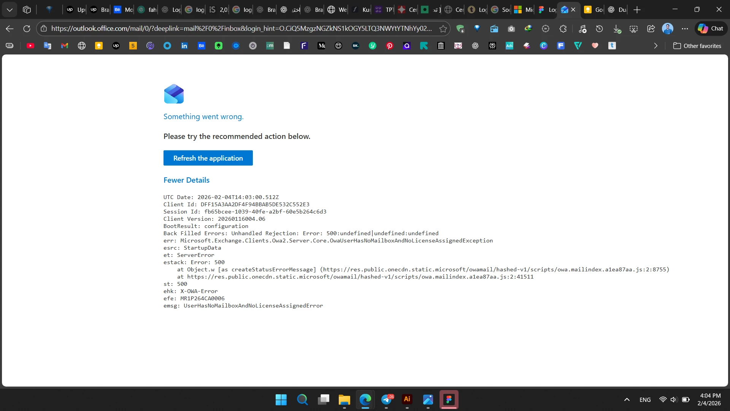This screenshot has height=411, width=730.
Task: Add this page to favorites star
Action: (x=443, y=29)
